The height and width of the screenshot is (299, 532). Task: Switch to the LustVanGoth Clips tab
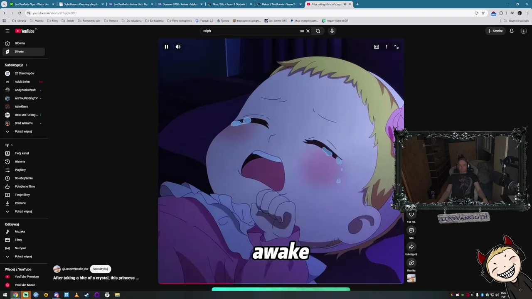[x=32, y=4]
